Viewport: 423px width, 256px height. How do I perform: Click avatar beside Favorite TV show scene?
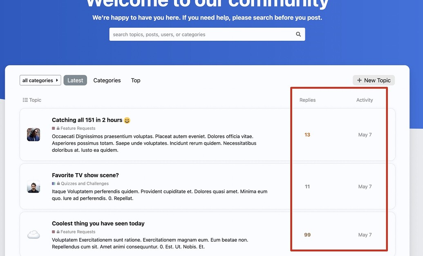click(x=34, y=187)
